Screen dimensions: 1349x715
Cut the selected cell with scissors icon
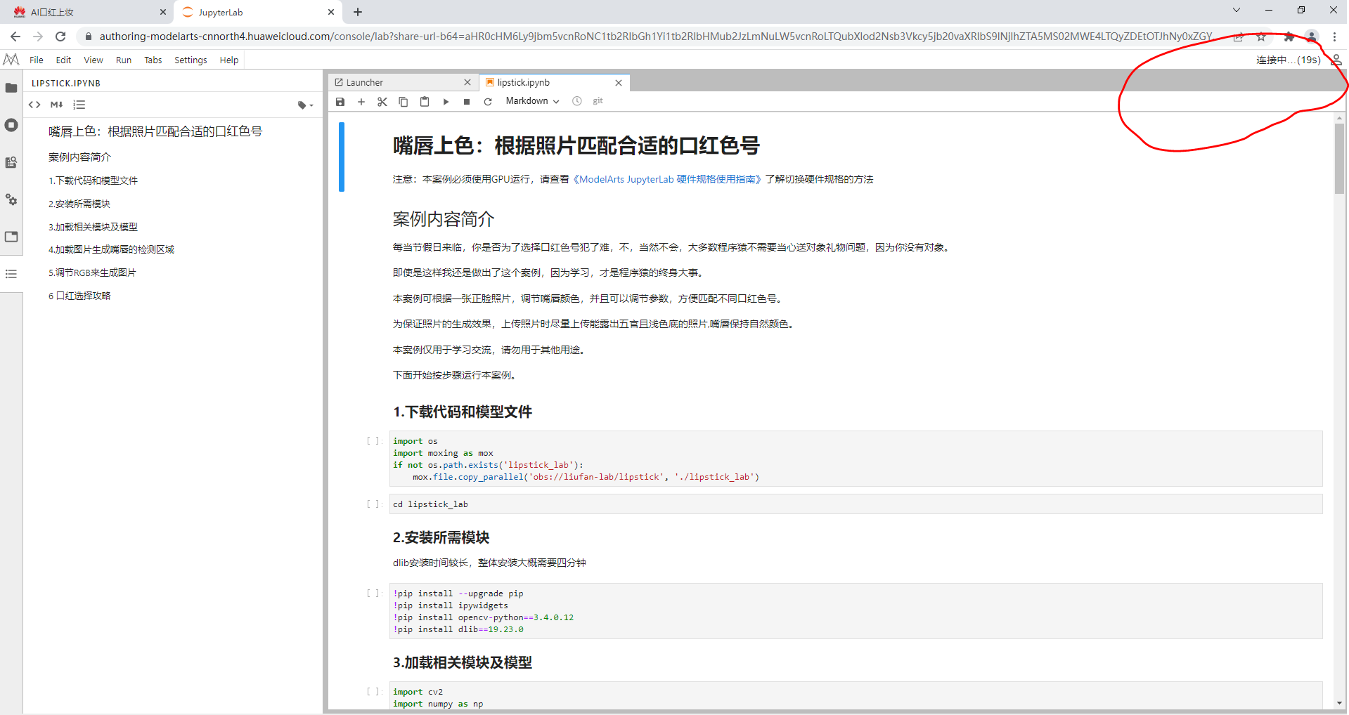(382, 101)
